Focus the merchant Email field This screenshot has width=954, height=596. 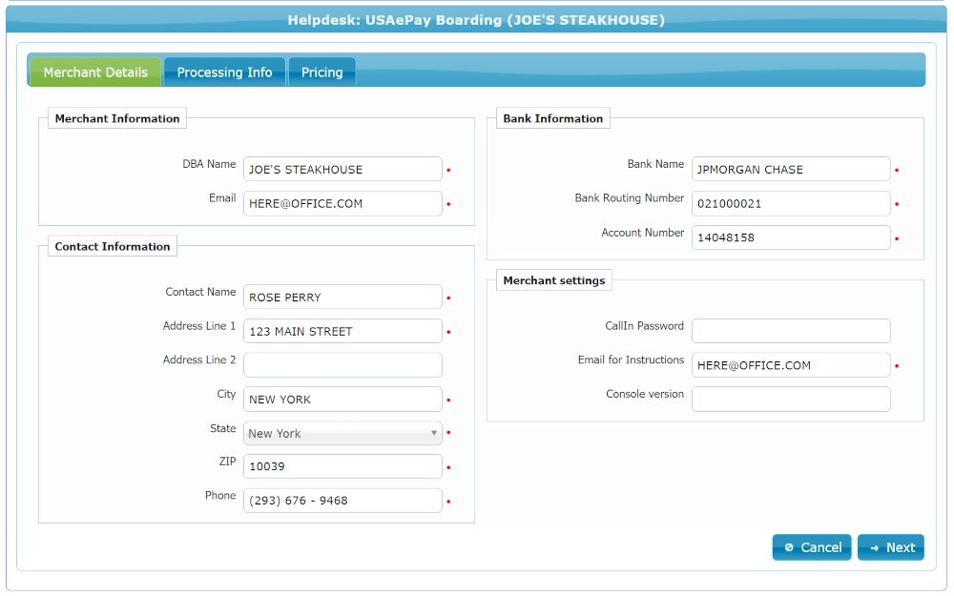pyautogui.click(x=342, y=203)
